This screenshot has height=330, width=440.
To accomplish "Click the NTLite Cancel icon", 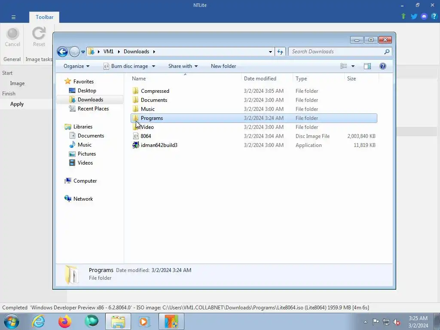I will (x=12, y=34).
